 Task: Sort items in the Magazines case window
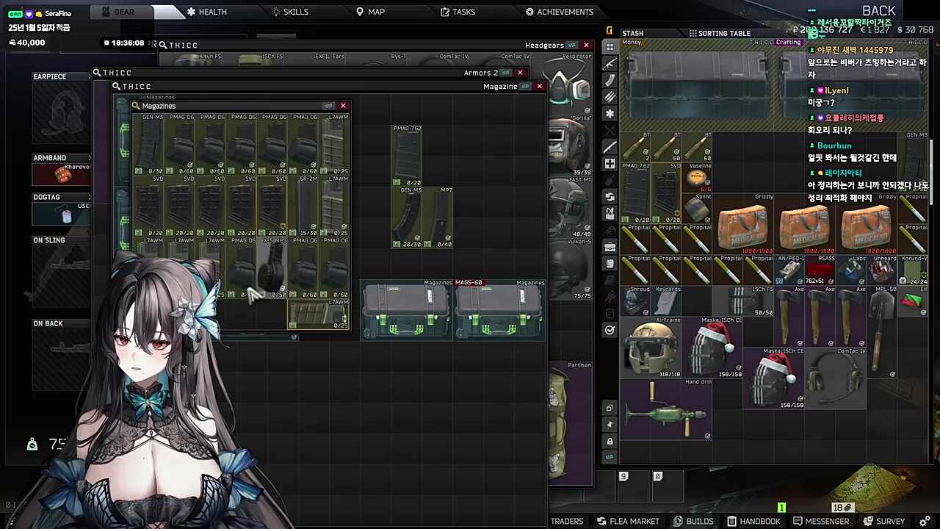(x=328, y=106)
